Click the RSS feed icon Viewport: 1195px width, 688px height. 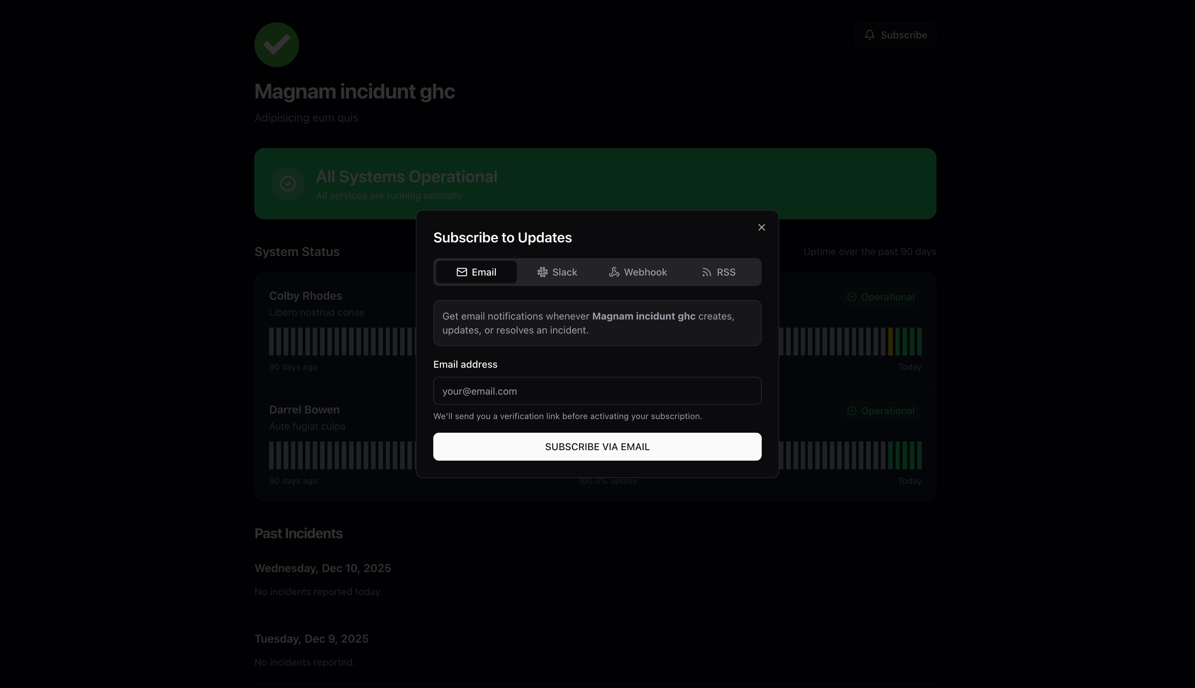click(x=706, y=272)
